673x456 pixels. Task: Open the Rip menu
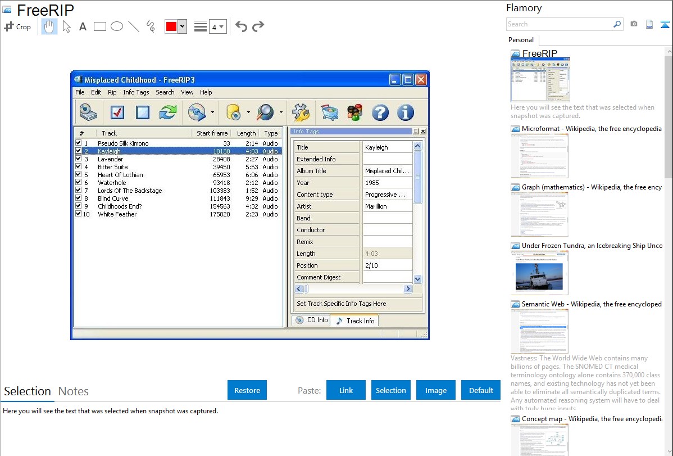[112, 92]
